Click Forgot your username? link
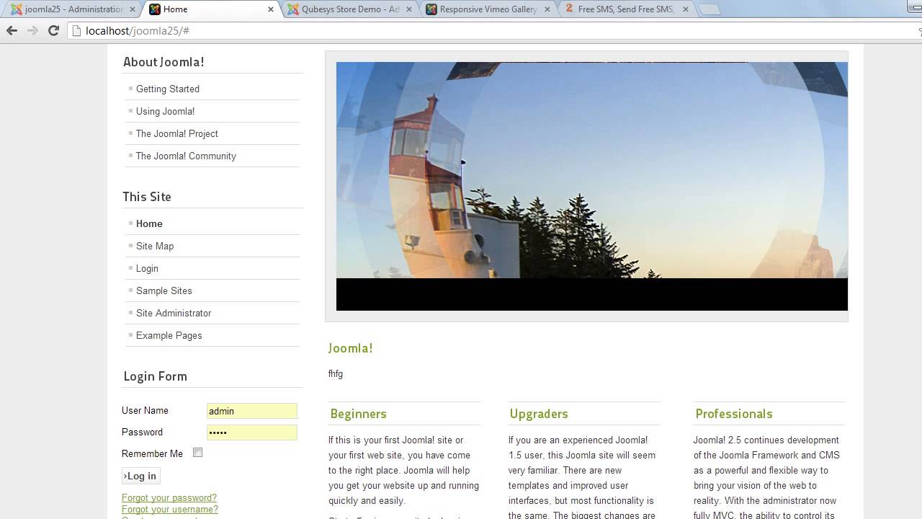This screenshot has width=922, height=519. pyautogui.click(x=169, y=510)
